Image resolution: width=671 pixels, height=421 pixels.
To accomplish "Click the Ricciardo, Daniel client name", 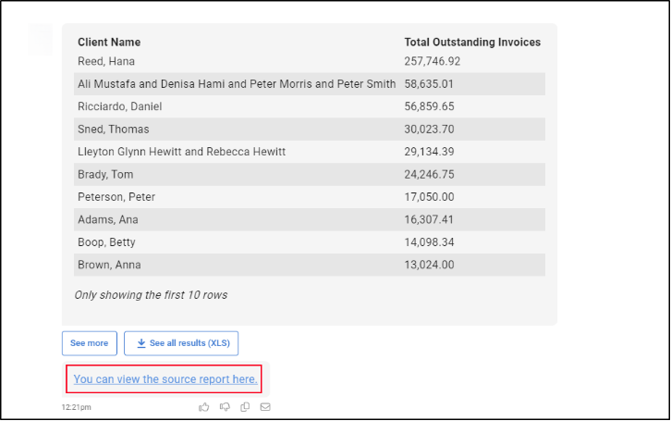I will tap(120, 106).
